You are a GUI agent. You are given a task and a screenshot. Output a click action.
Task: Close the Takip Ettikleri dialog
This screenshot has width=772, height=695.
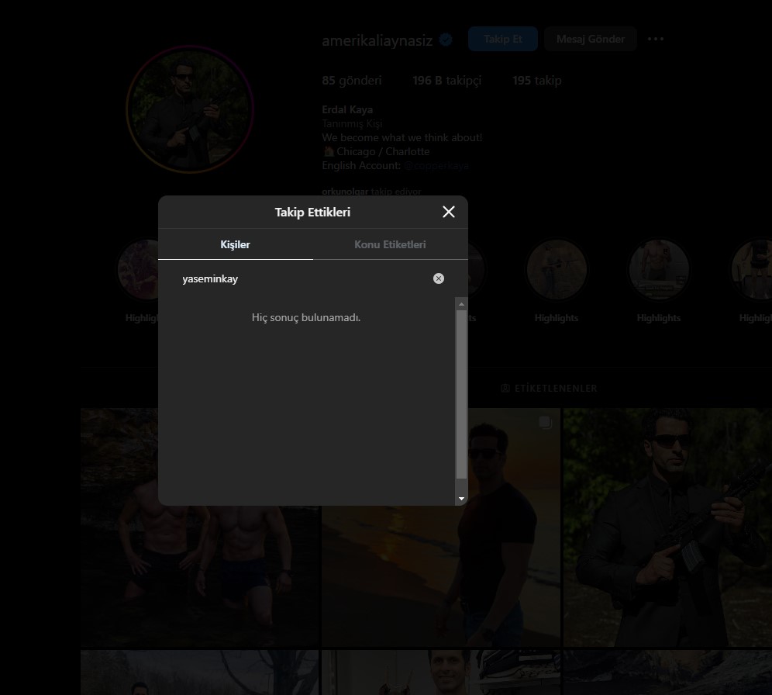tap(448, 212)
